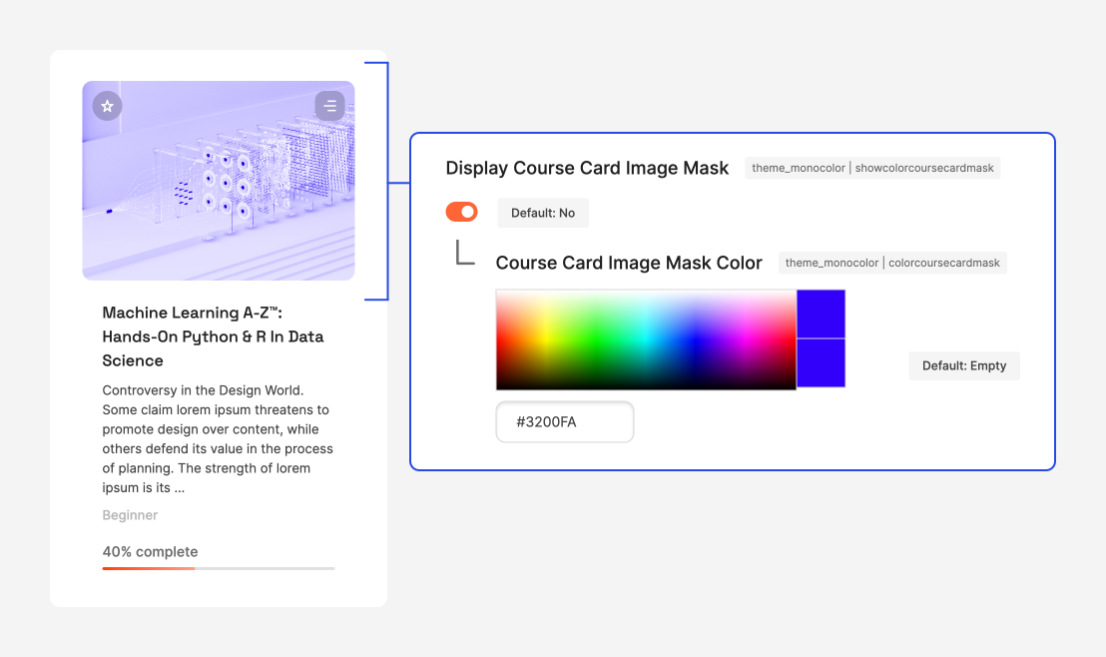1106x657 pixels.
Task: Open the menu icon on course card image
Action: tap(329, 106)
